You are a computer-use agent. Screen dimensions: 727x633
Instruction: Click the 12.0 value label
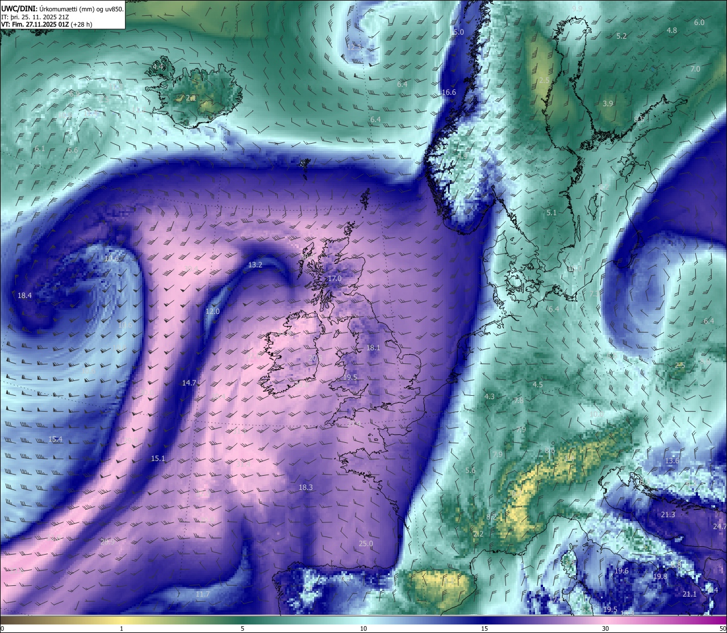click(x=212, y=312)
